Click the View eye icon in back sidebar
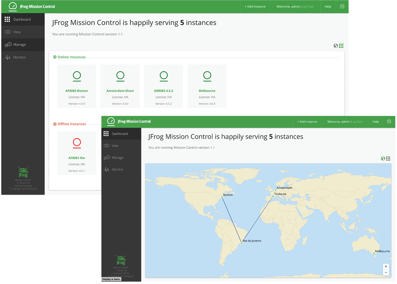 click(8, 32)
